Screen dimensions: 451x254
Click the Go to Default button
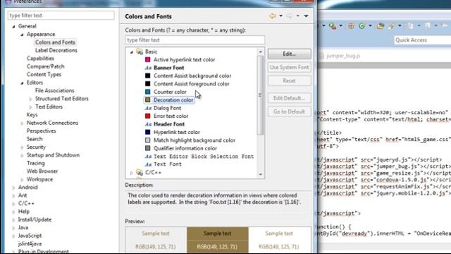(x=290, y=111)
